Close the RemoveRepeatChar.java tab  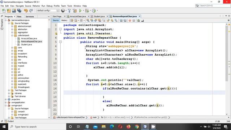point(139,16)
